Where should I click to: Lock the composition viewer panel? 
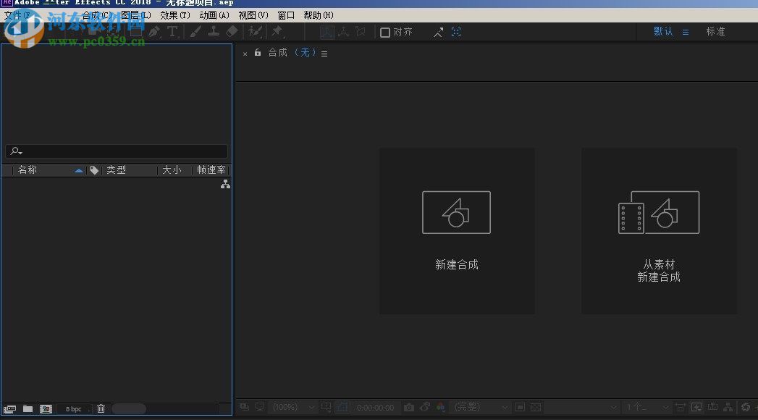[258, 53]
